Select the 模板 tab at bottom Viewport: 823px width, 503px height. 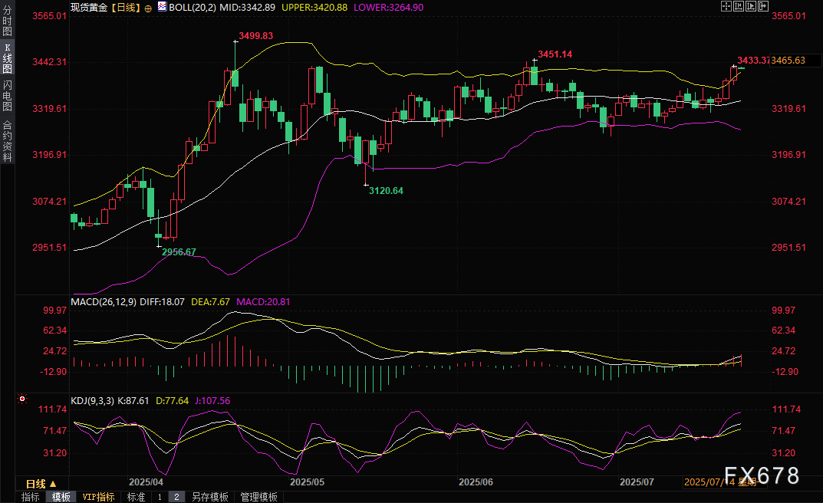tap(61, 497)
